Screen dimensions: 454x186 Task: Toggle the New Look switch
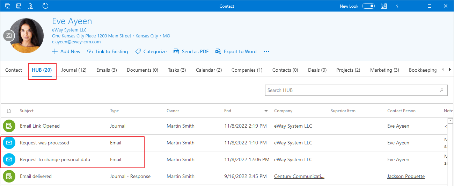tap(368, 6)
